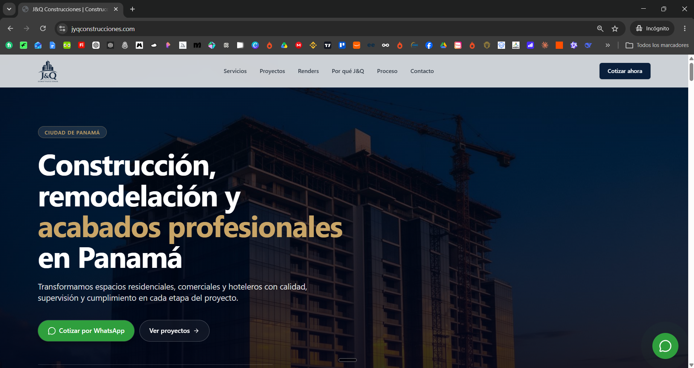Open the Claude starburst bookmark
694x368 pixels.
(545, 45)
